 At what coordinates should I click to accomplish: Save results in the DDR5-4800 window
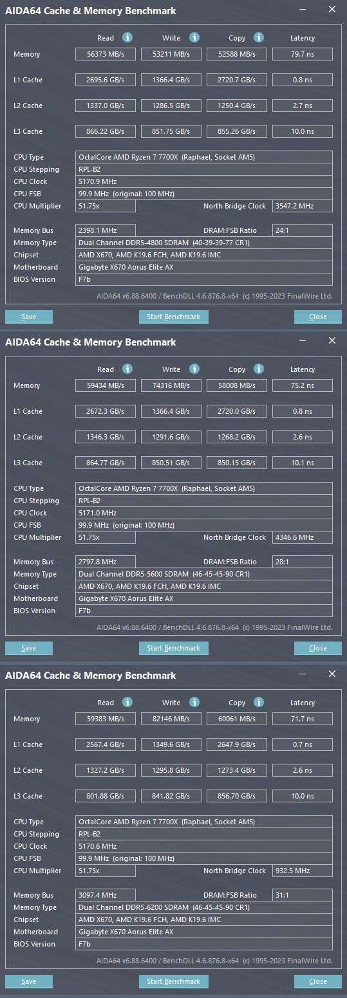(x=29, y=317)
